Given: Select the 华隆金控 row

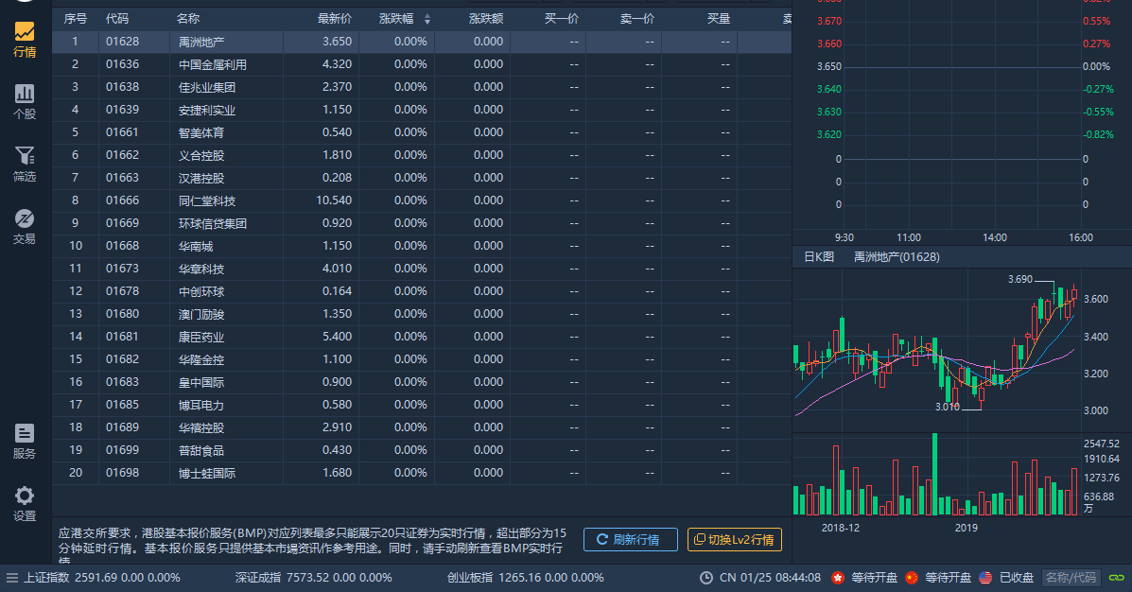Looking at the screenshot, I should 422,358.
